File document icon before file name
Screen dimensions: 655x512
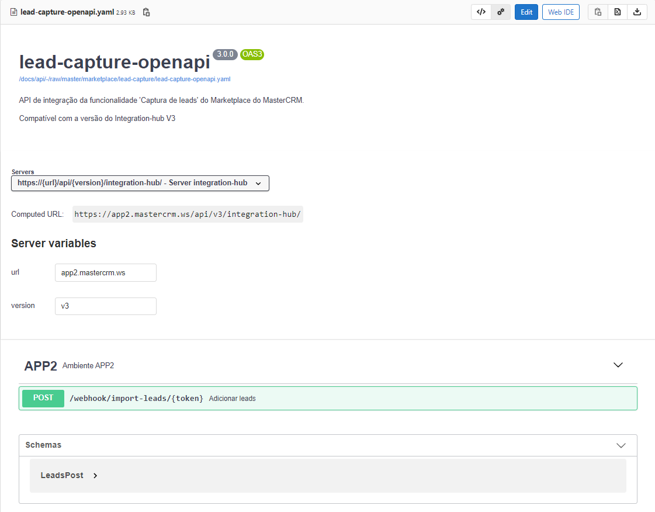click(x=14, y=12)
